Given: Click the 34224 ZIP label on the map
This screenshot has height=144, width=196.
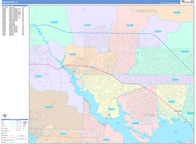Looking at the screenshot, I should pos(63,134).
